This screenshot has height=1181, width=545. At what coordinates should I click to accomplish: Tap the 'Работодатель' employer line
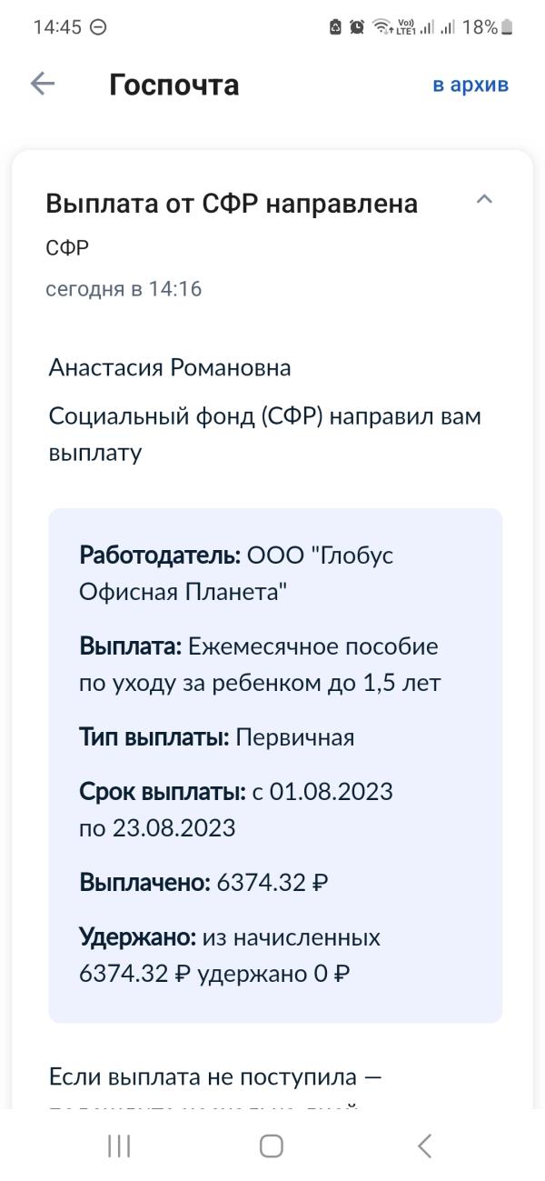236,574
